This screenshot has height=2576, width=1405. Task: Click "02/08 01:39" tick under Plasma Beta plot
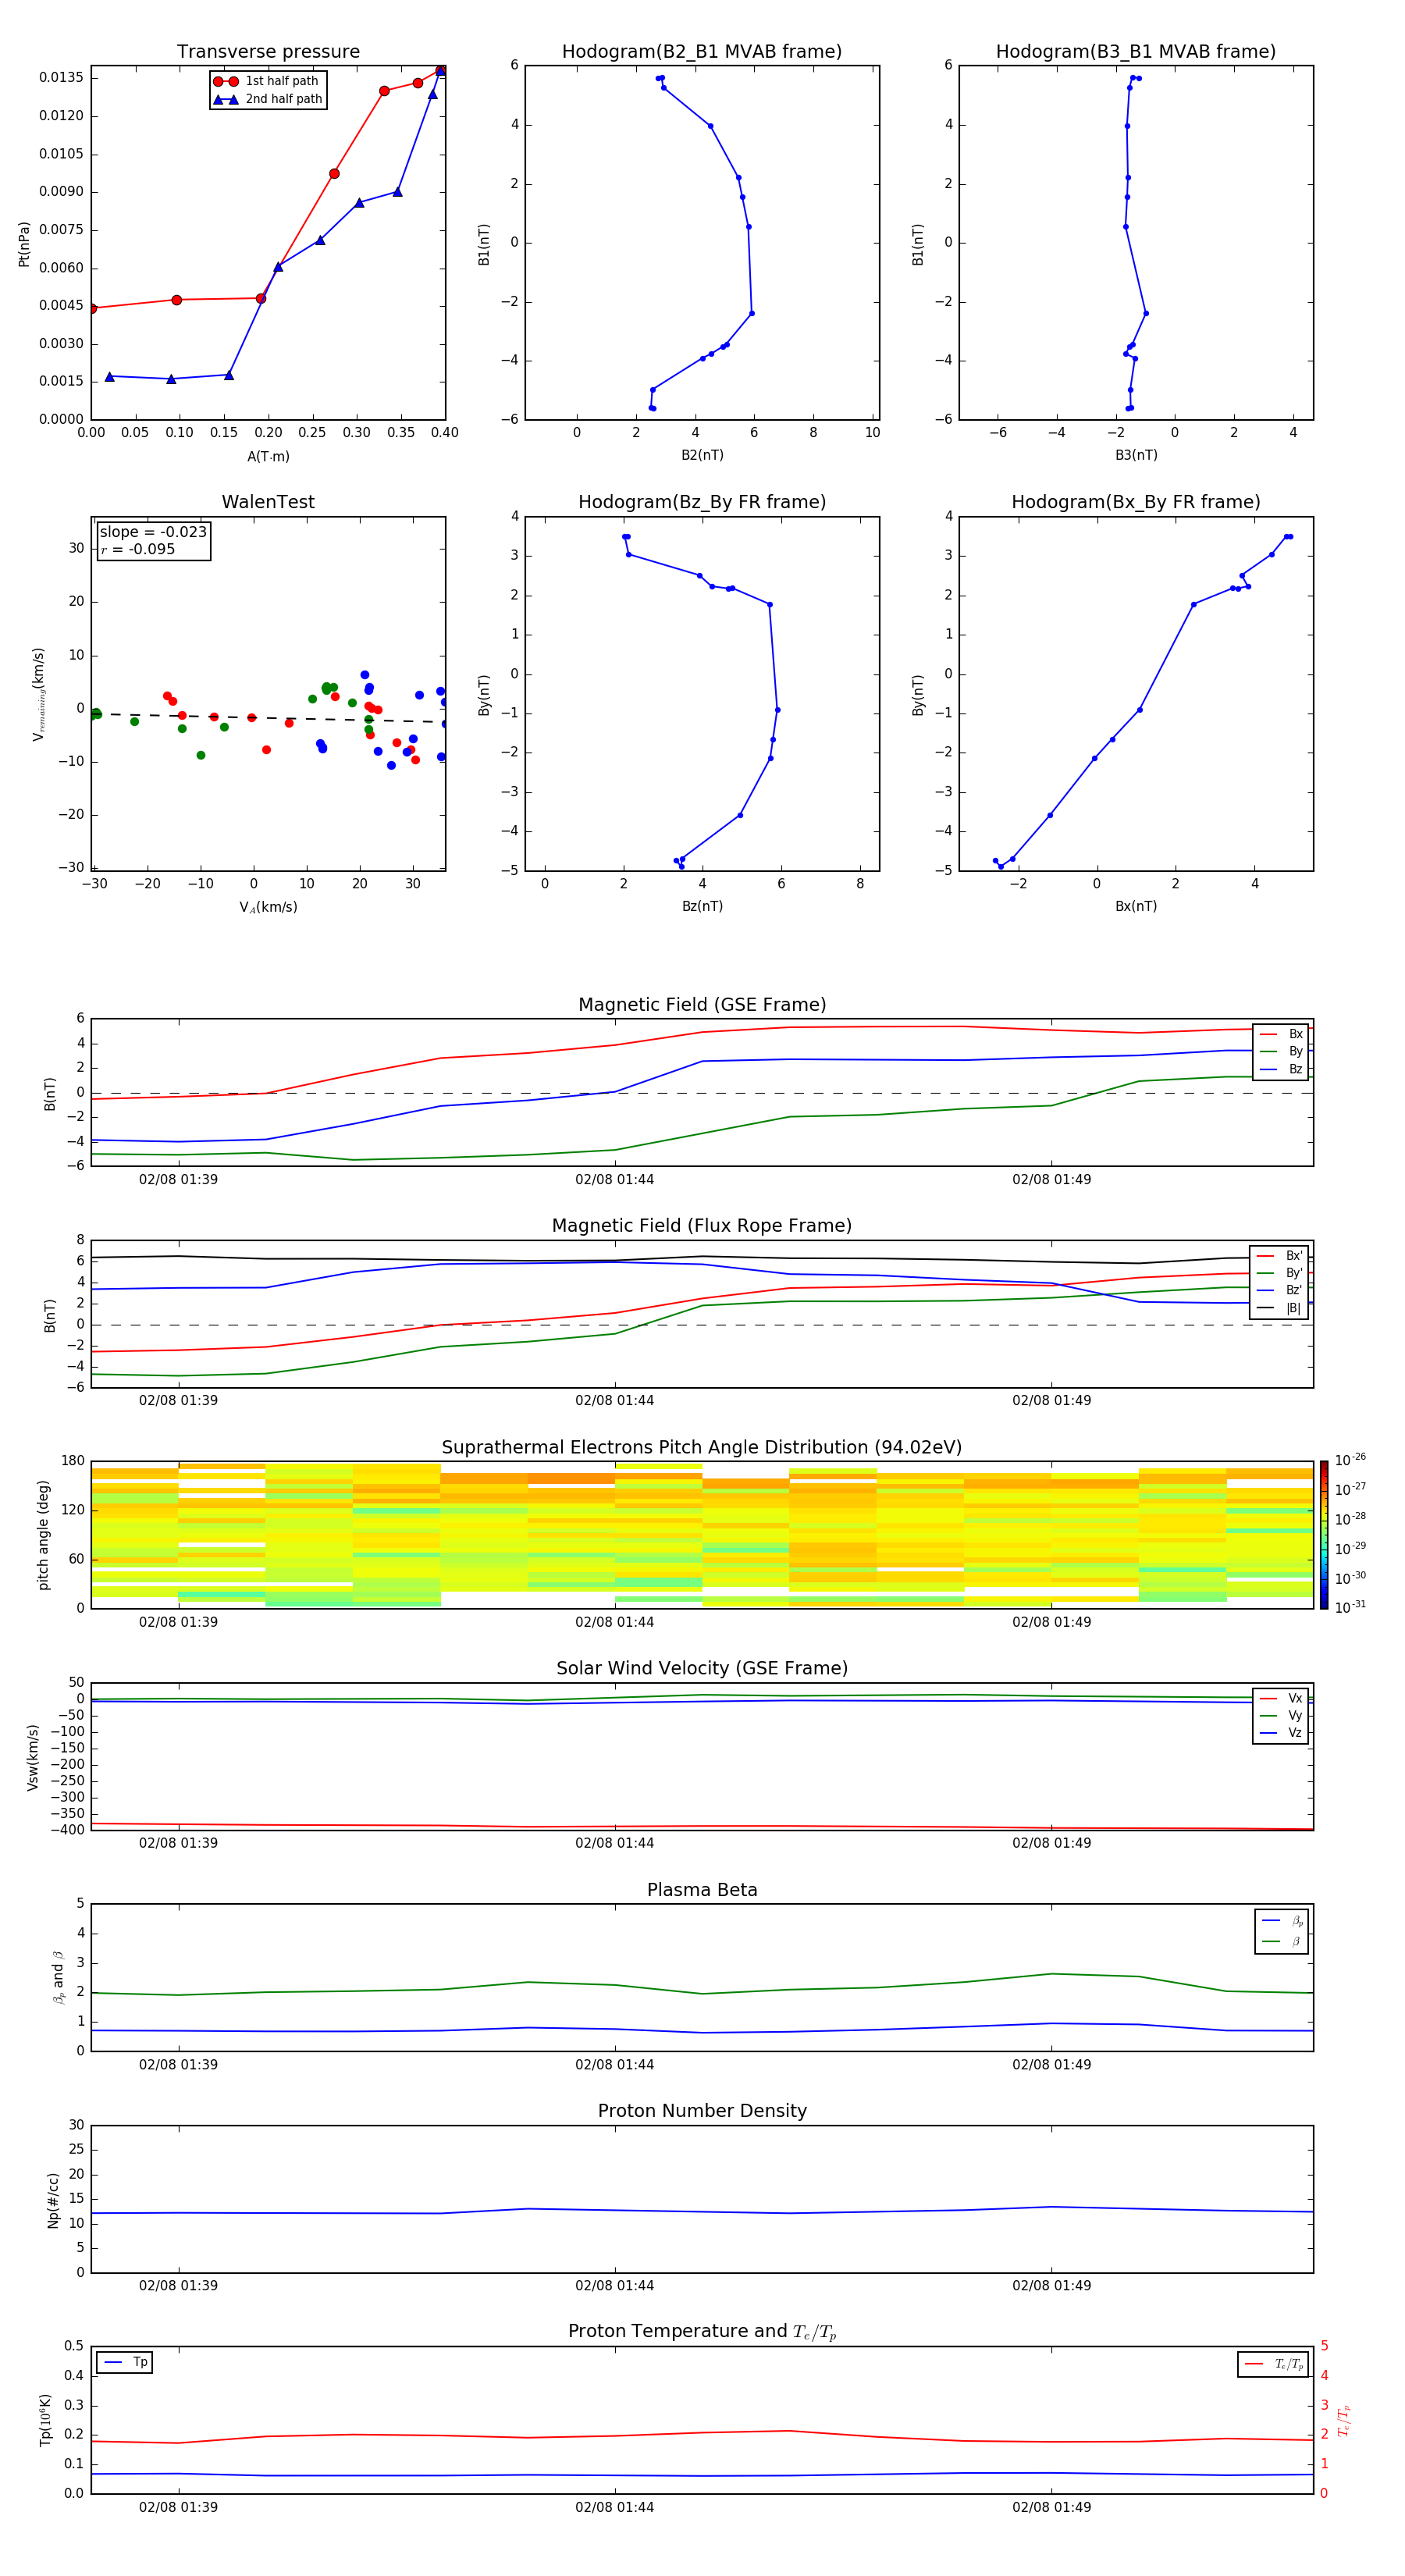click(178, 2065)
